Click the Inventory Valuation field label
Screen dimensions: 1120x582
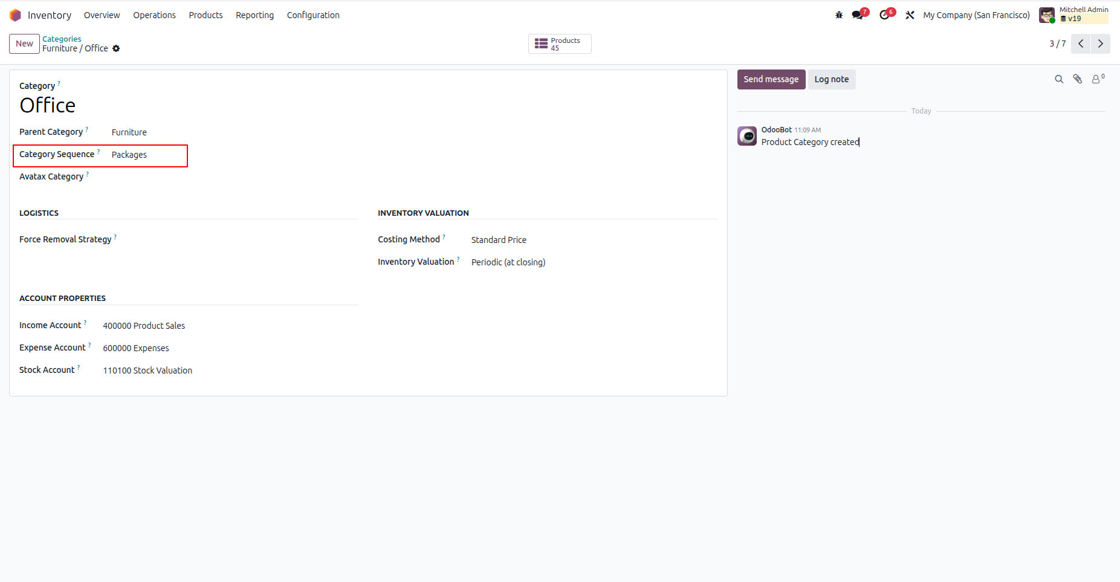click(416, 262)
